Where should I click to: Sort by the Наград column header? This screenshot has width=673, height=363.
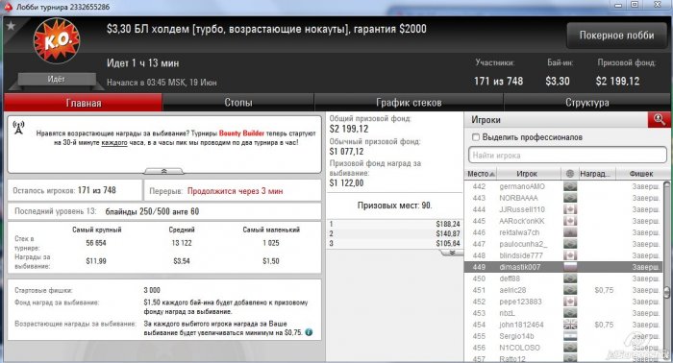[x=596, y=174]
